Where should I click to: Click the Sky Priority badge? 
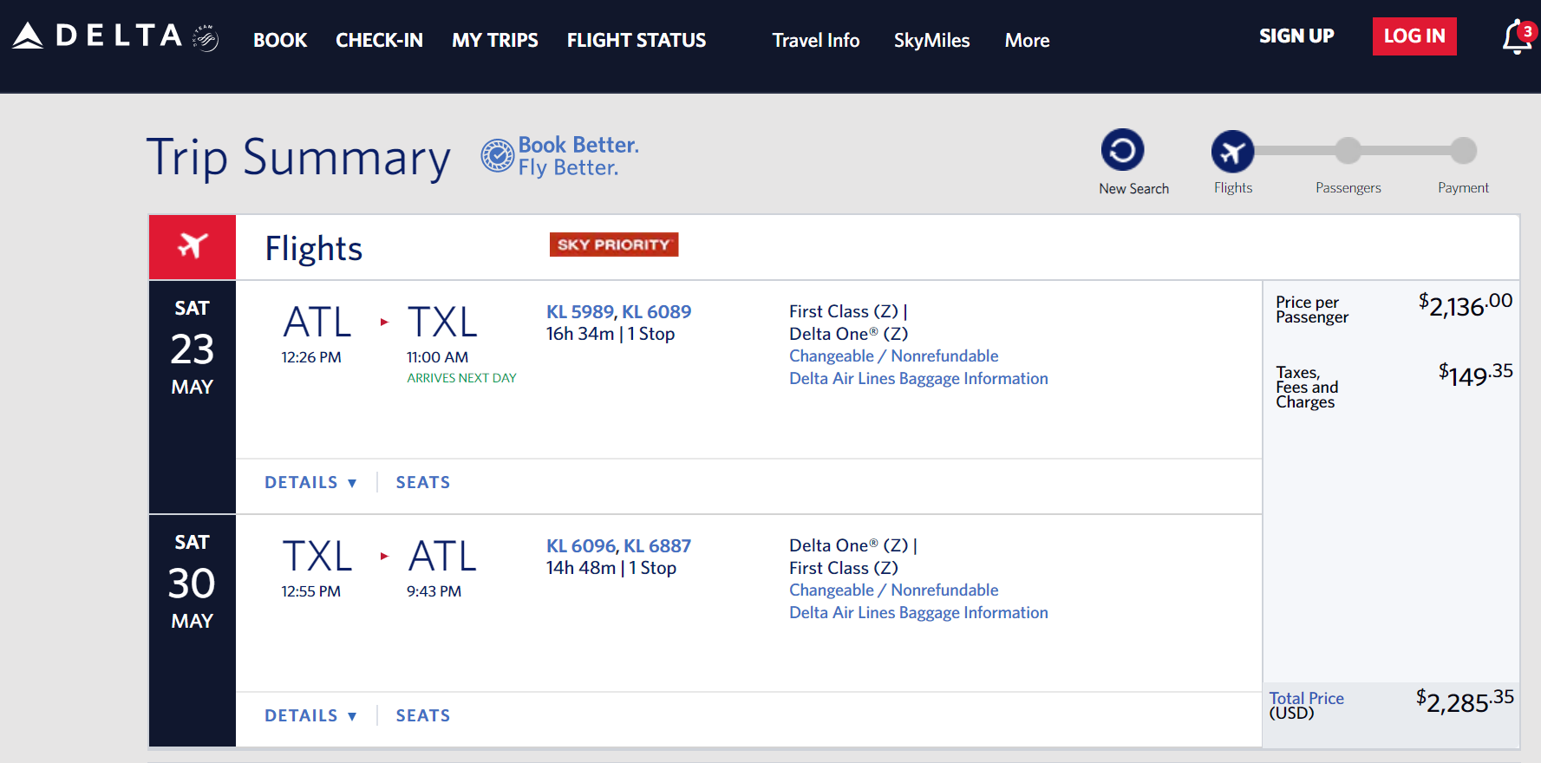pos(614,245)
